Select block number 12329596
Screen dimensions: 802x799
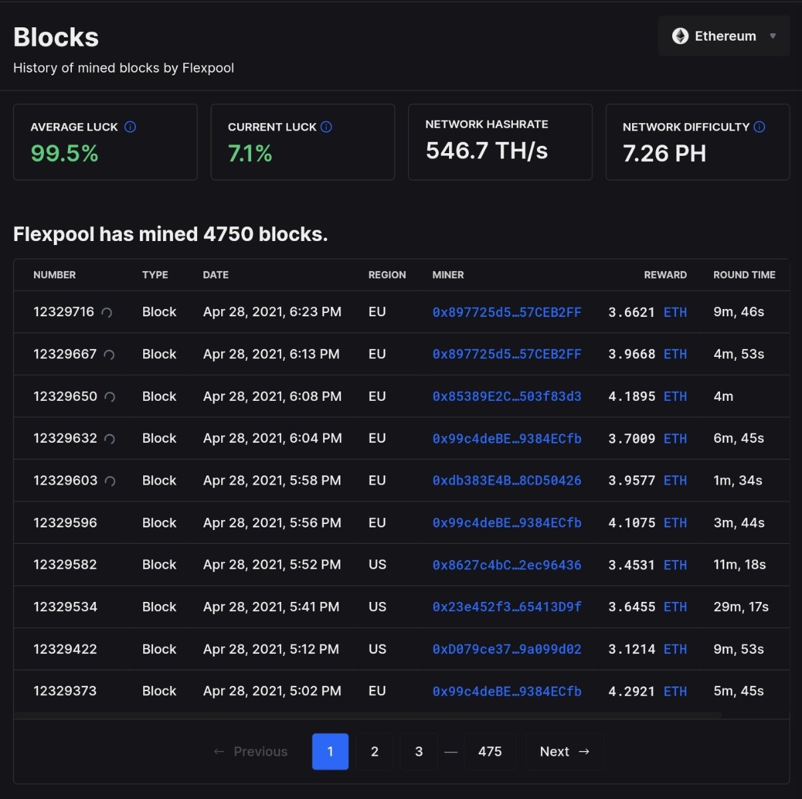point(65,523)
